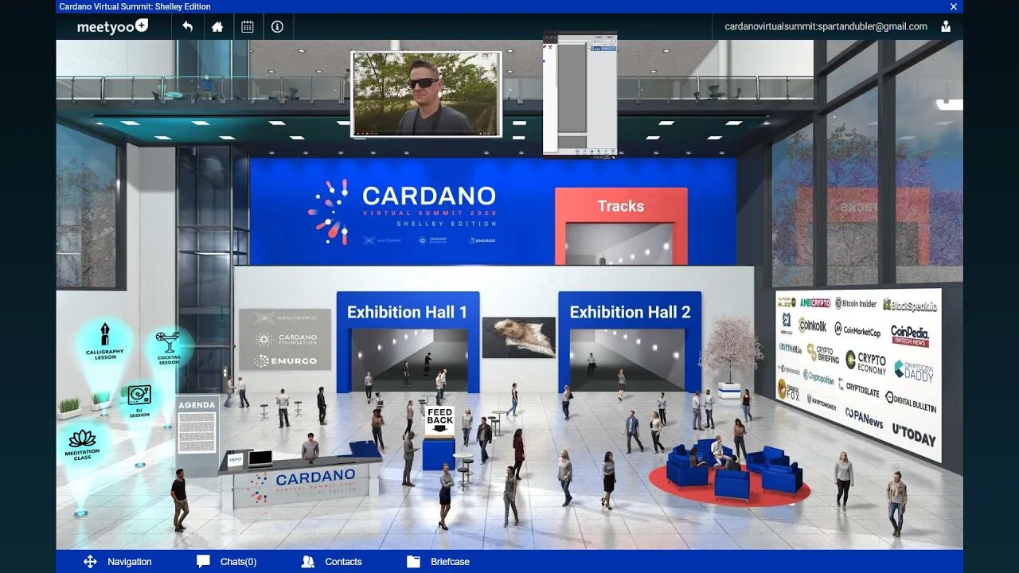1019x573 pixels.
Task: Click the AMBCrypto logo on media wall
Action: tap(814, 302)
